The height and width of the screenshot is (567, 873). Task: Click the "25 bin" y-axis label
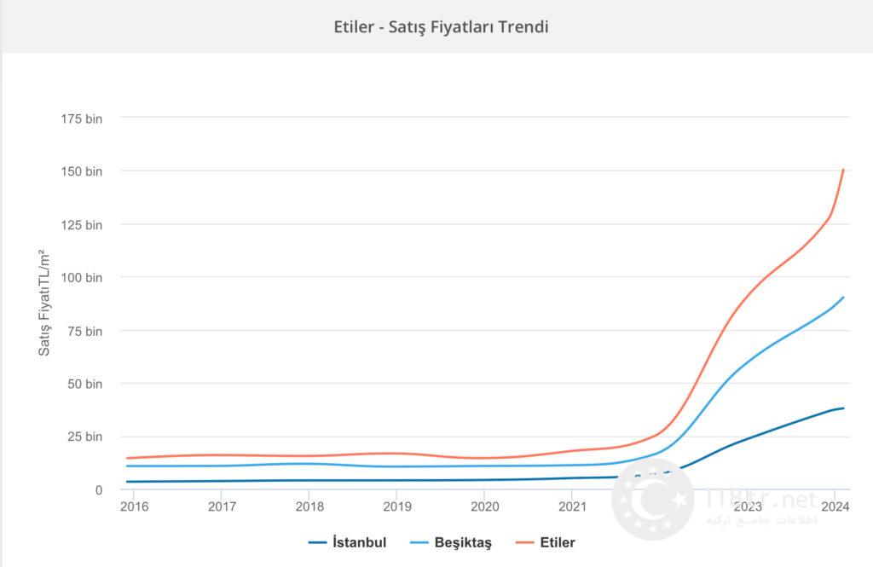(85, 437)
